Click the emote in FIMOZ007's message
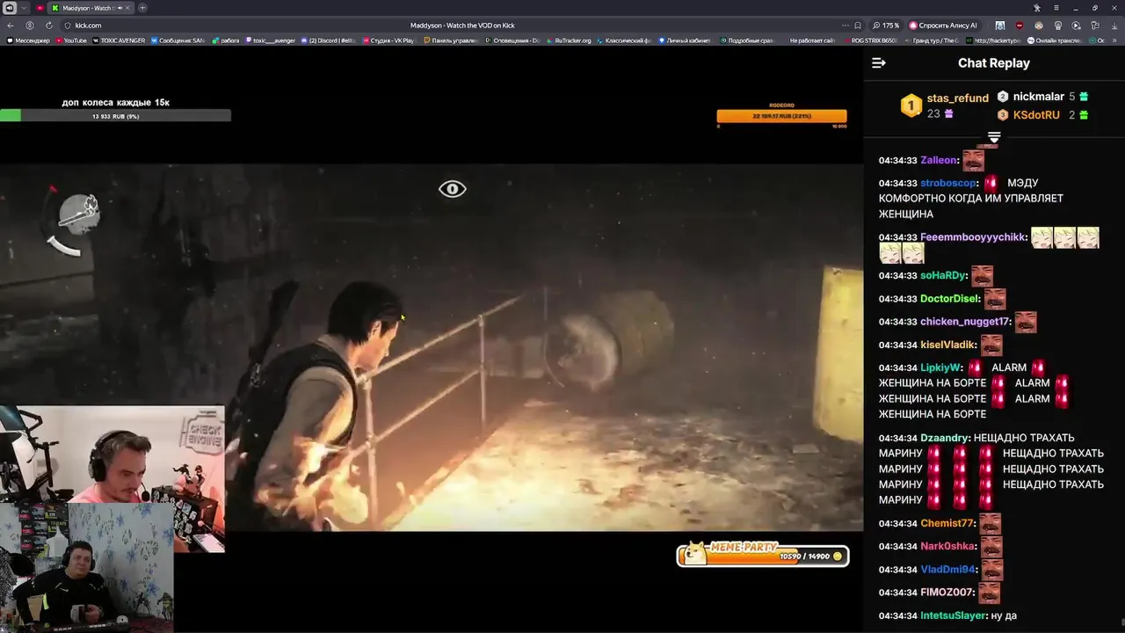Image resolution: width=1125 pixels, height=633 pixels. [990, 593]
